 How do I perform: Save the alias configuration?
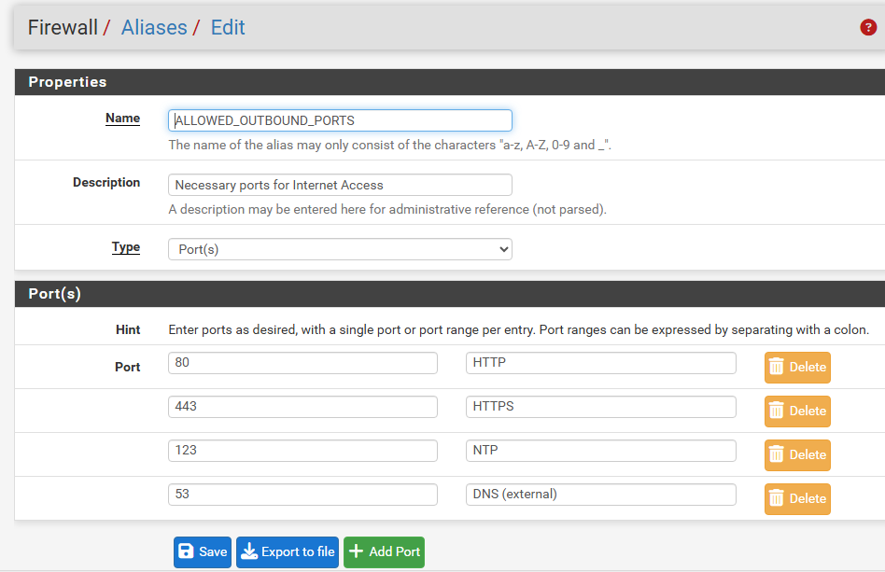(x=203, y=552)
